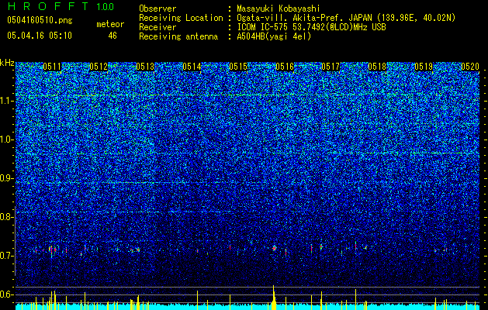Select the filename 0504160510.png
Viewport: 488px width, 310px height.
tap(40, 20)
